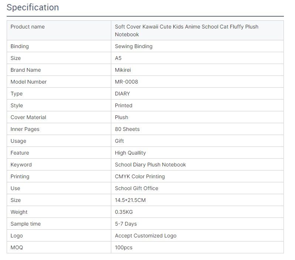Screen dimensions: 295x260
Task: Click the CMYK Color Printing value
Action: pyautogui.click(x=140, y=176)
